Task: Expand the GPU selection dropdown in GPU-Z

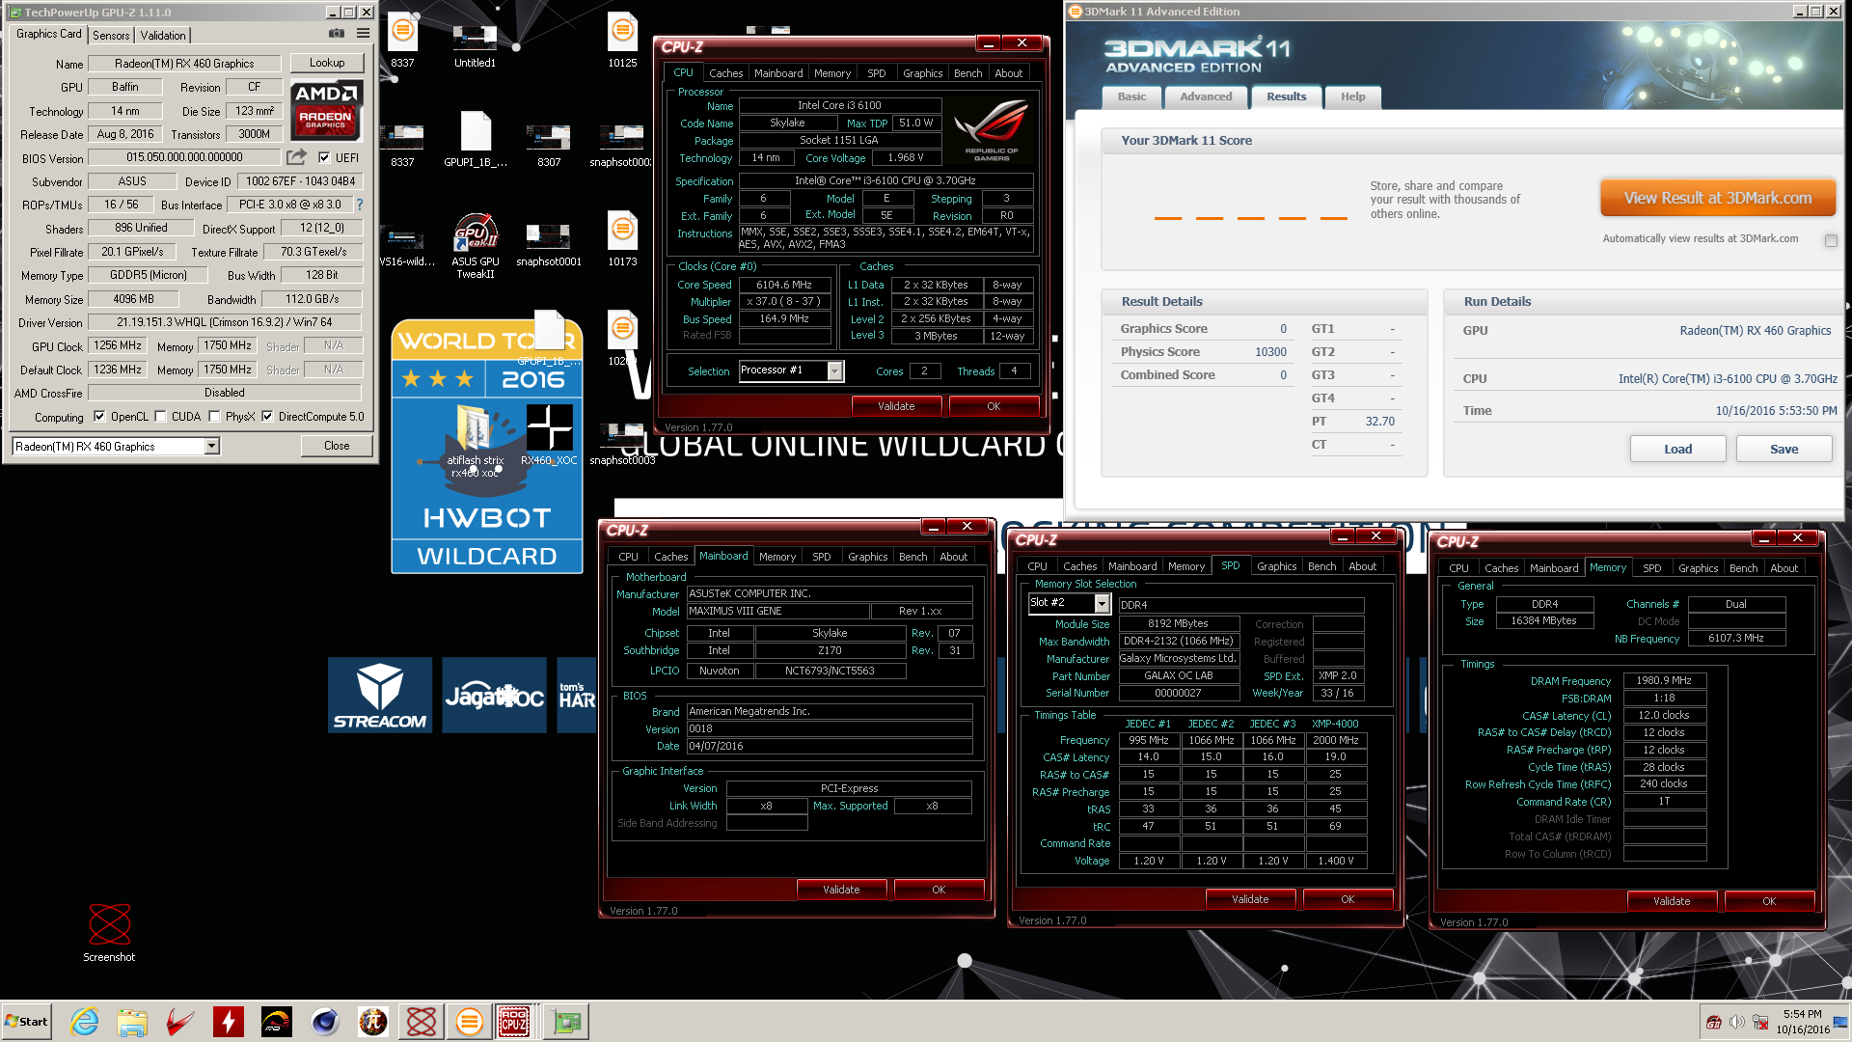Action: 211,446
